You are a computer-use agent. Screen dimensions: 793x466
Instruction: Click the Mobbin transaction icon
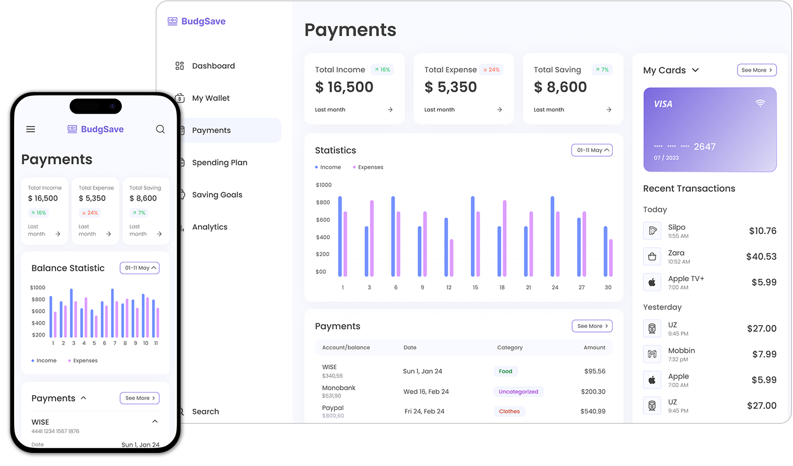[x=652, y=354]
